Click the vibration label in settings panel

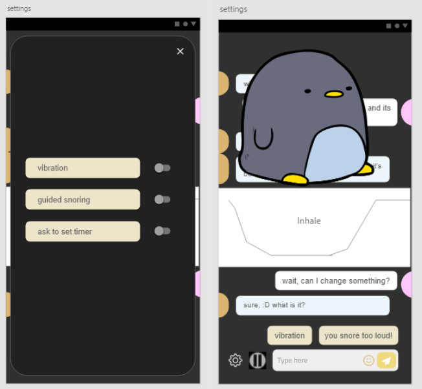tap(83, 168)
